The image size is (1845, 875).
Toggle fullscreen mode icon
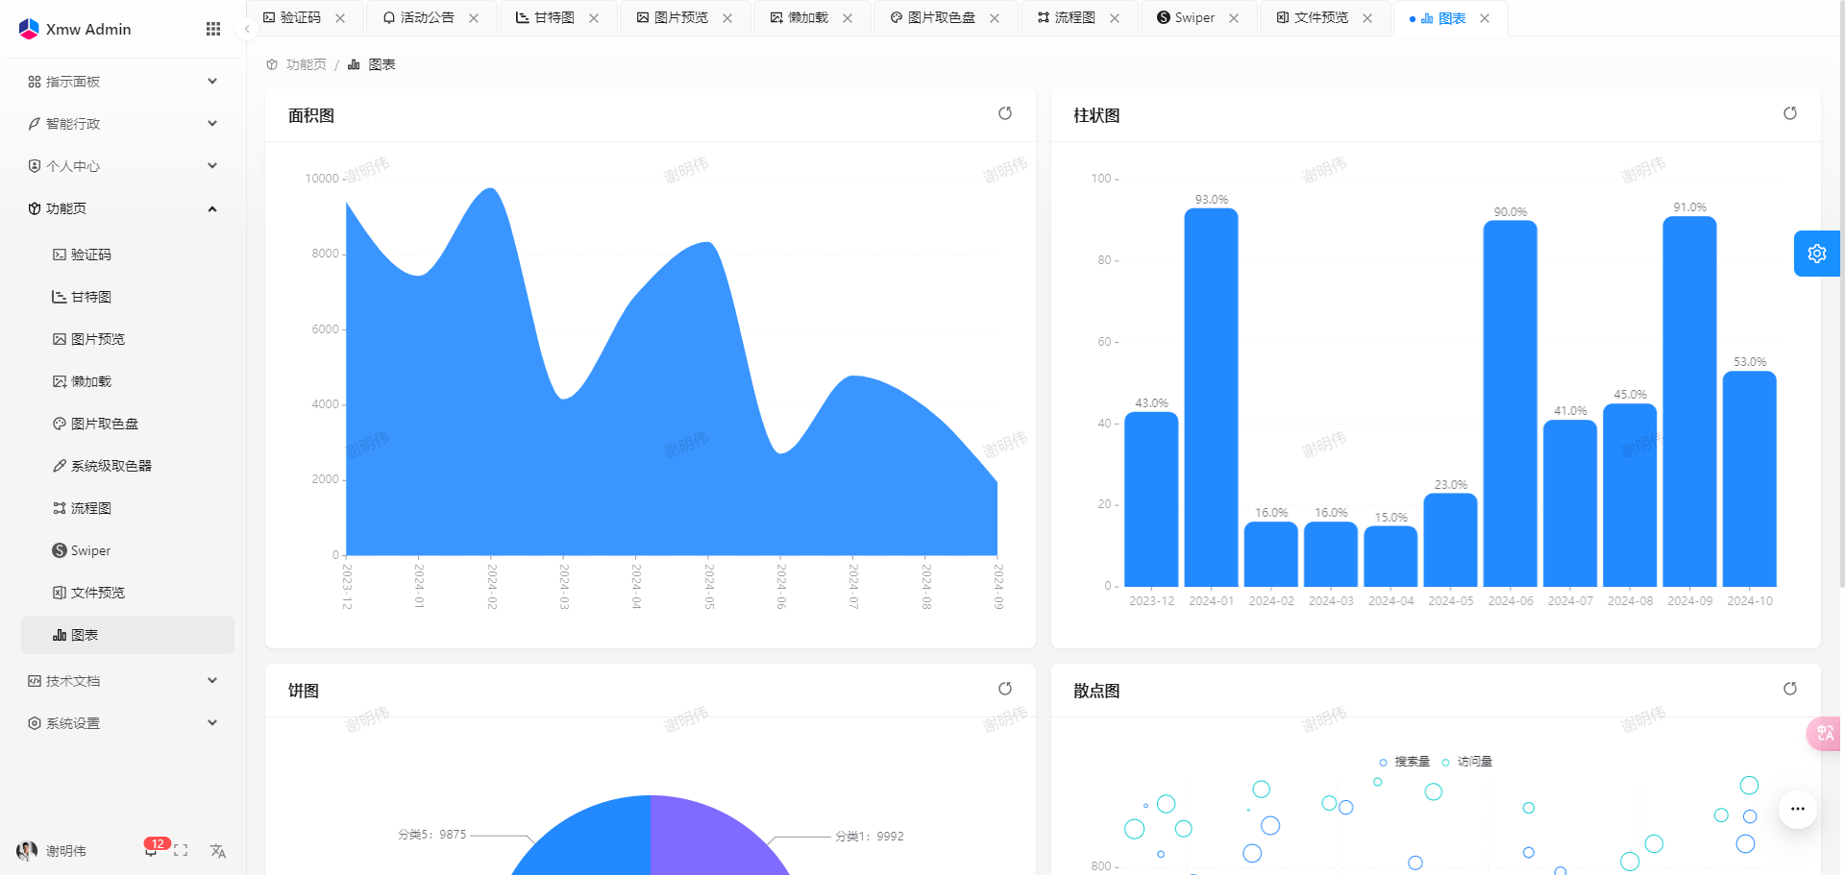(181, 851)
